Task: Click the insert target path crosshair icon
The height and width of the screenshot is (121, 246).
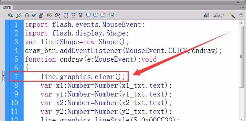Action: 27,15
